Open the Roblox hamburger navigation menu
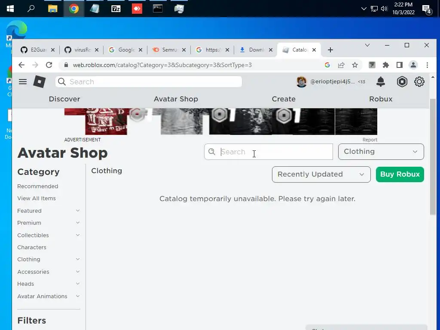The image size is (440, 330). [23, 82]
